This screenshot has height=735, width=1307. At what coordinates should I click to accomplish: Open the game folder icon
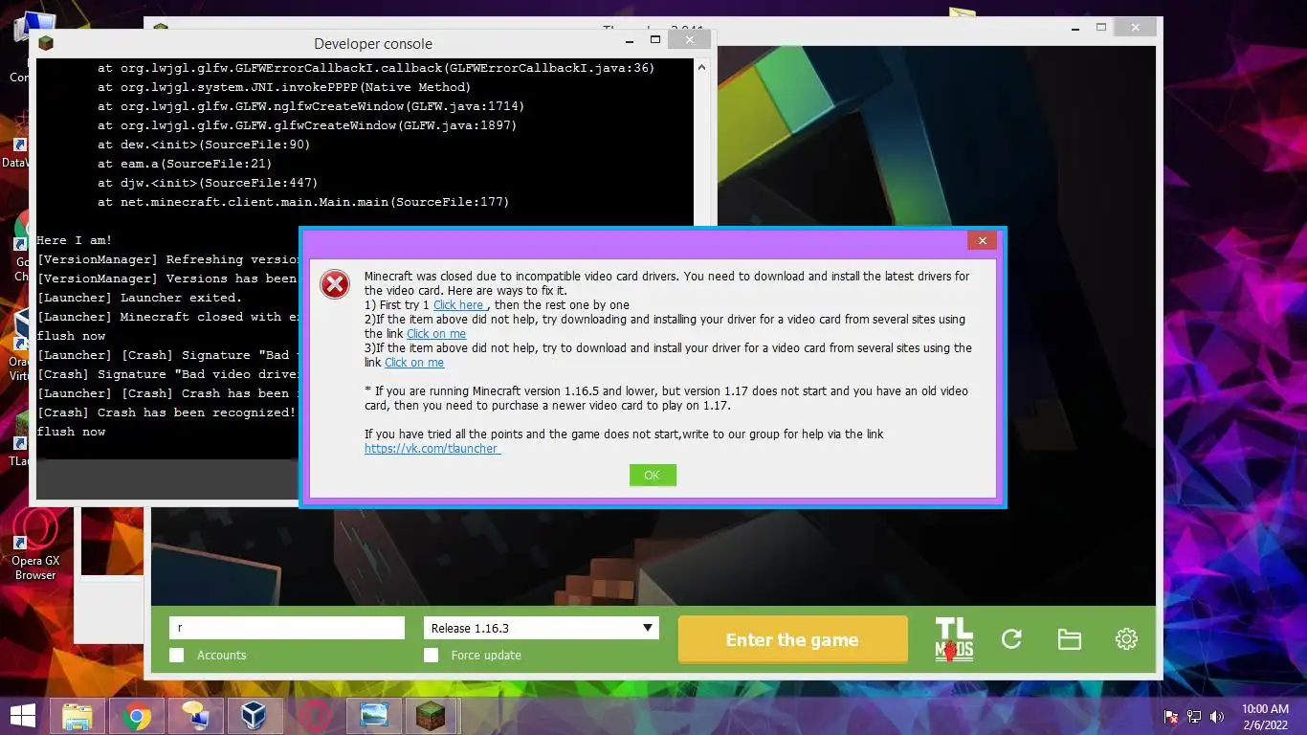(1069, 639)
